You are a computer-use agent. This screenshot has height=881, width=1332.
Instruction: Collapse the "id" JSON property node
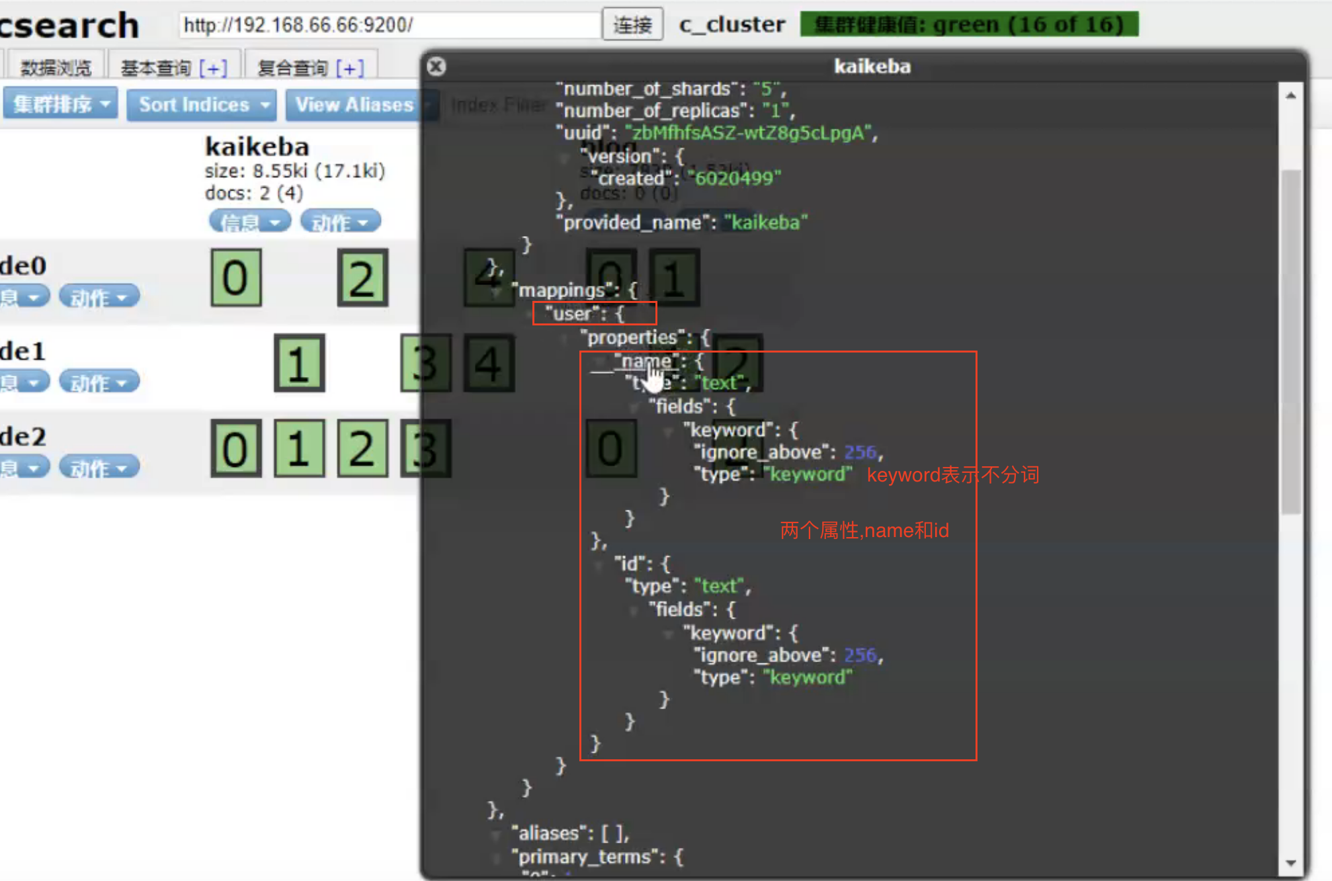coord(599,564)
